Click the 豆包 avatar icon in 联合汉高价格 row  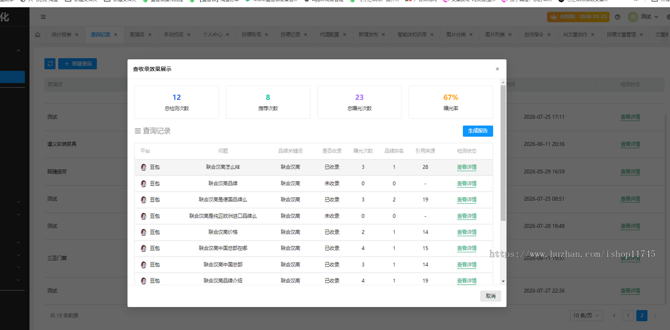pos(143,232)
